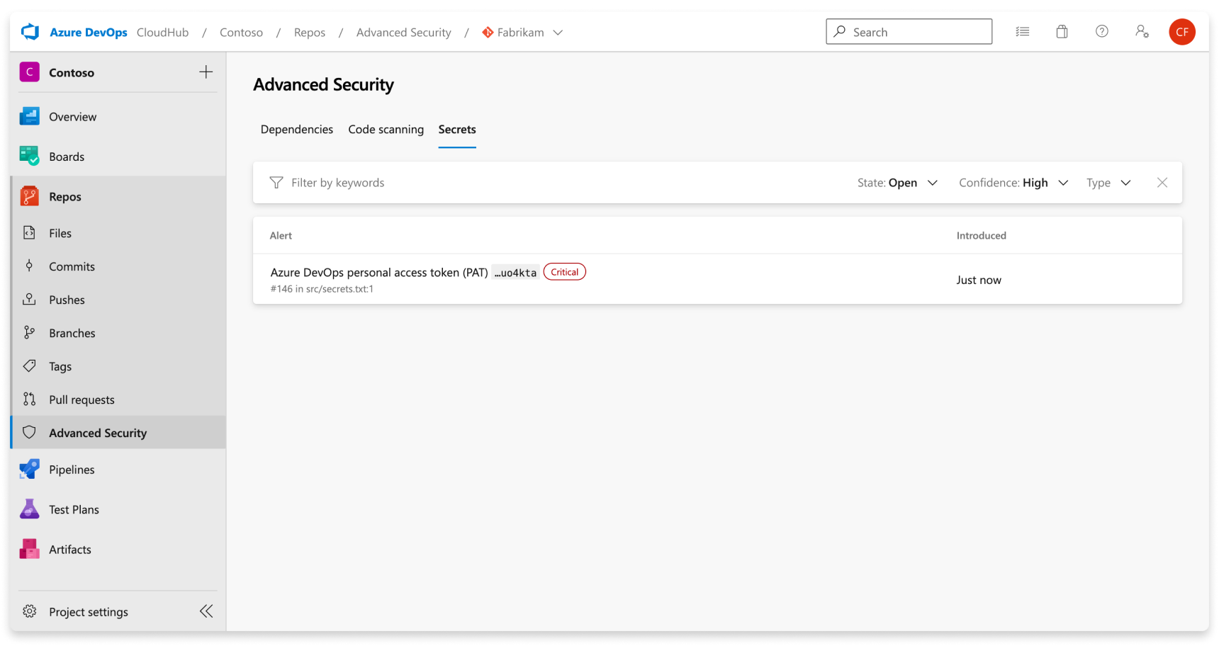This screenshot has height=646, width=1219.
Task: Open the Pushes menu item
Action: click(x=118, y=300)
